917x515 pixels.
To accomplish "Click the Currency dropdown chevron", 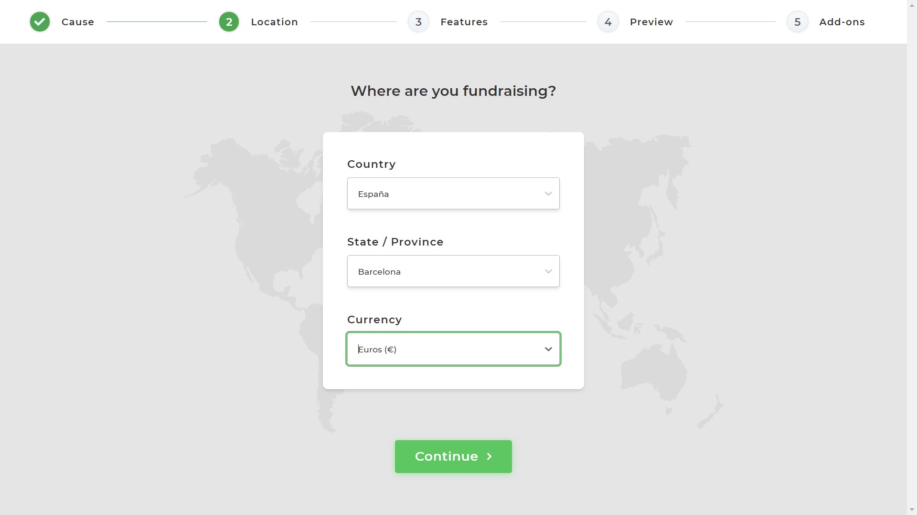I will (x=548, y=349).
